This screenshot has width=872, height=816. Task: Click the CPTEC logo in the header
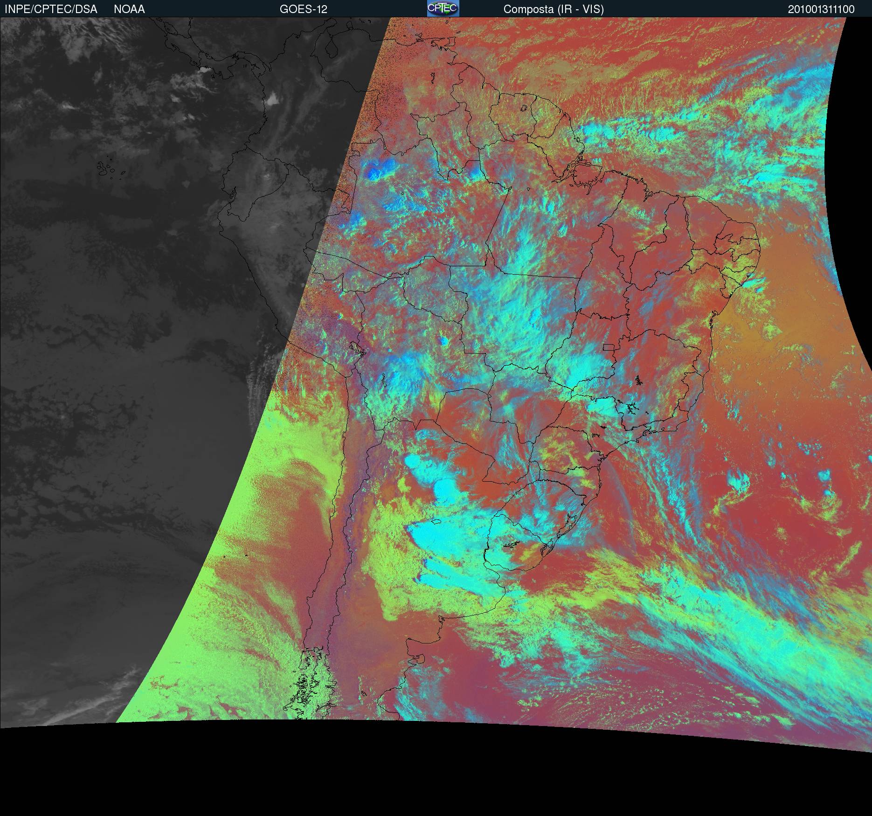click(x=443, y=8)
